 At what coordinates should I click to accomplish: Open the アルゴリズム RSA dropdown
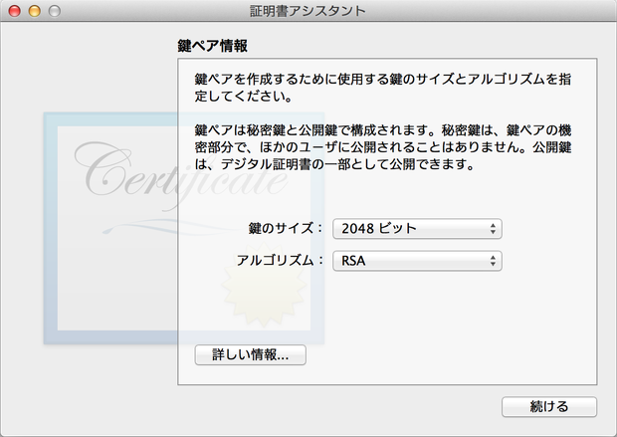(x=417, y=261)
